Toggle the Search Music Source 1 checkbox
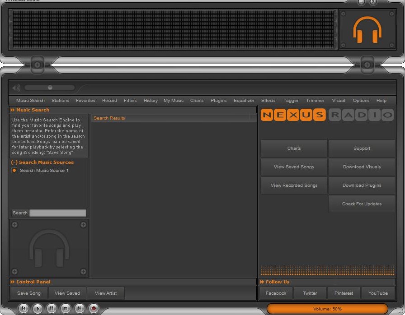 14,171
